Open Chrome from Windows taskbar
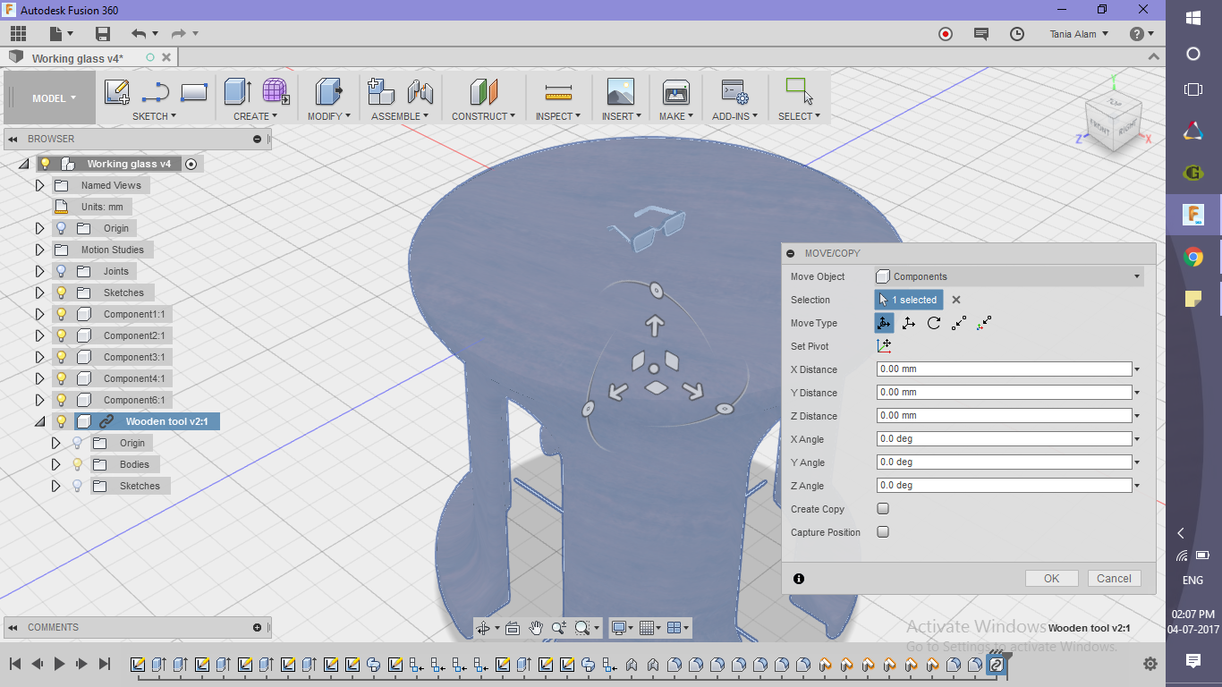Viewport: 1222px width, 687px height. pos(1192,258)
